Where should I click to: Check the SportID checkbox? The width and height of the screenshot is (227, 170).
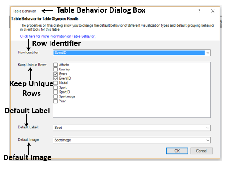(56, 92)
